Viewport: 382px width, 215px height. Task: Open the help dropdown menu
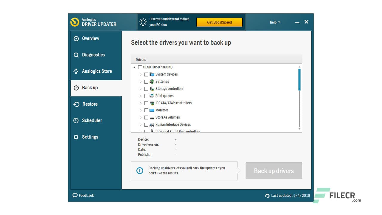coord(275,22)
